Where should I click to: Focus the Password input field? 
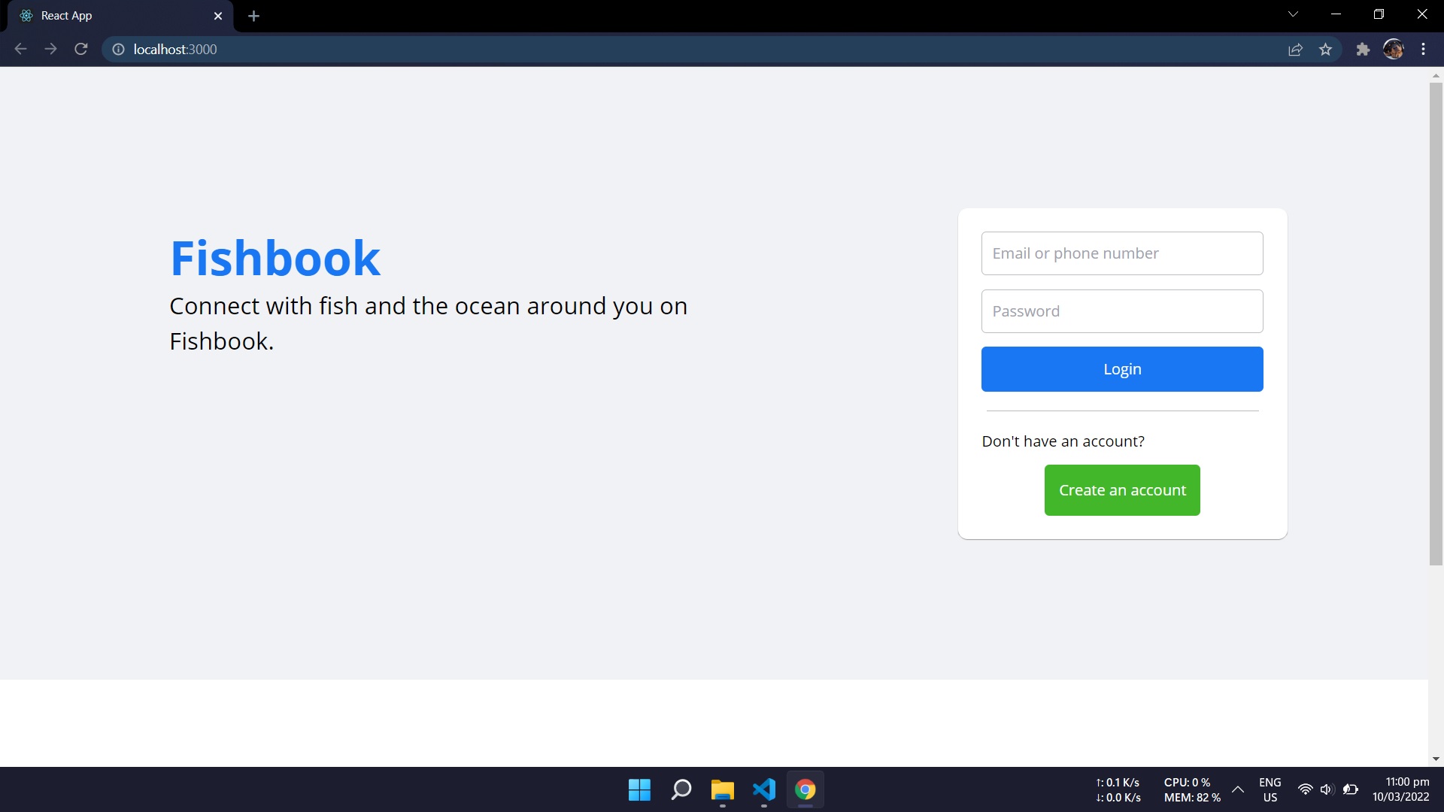[1121, 311]
